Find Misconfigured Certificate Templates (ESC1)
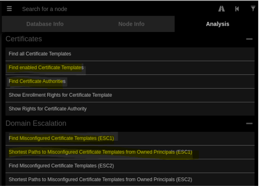The height and width of the screenshot is (186, 259). [x=61, y=138]
